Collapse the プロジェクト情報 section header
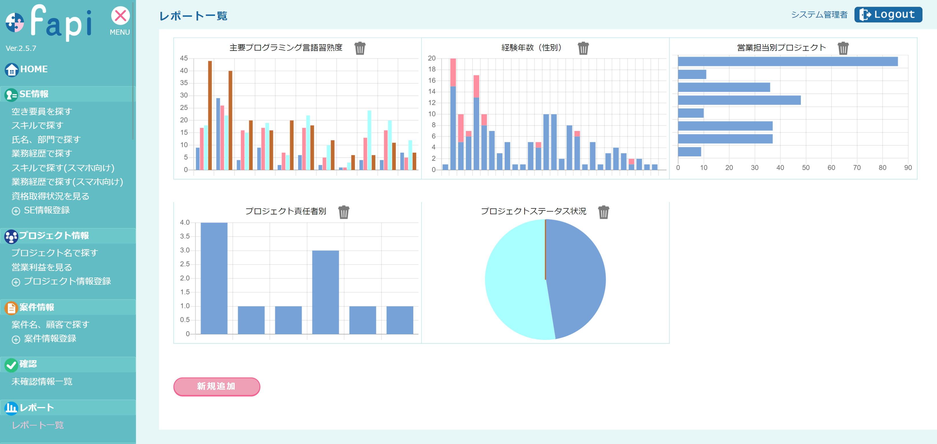This screenshot has height=444, width=937. 54,236
